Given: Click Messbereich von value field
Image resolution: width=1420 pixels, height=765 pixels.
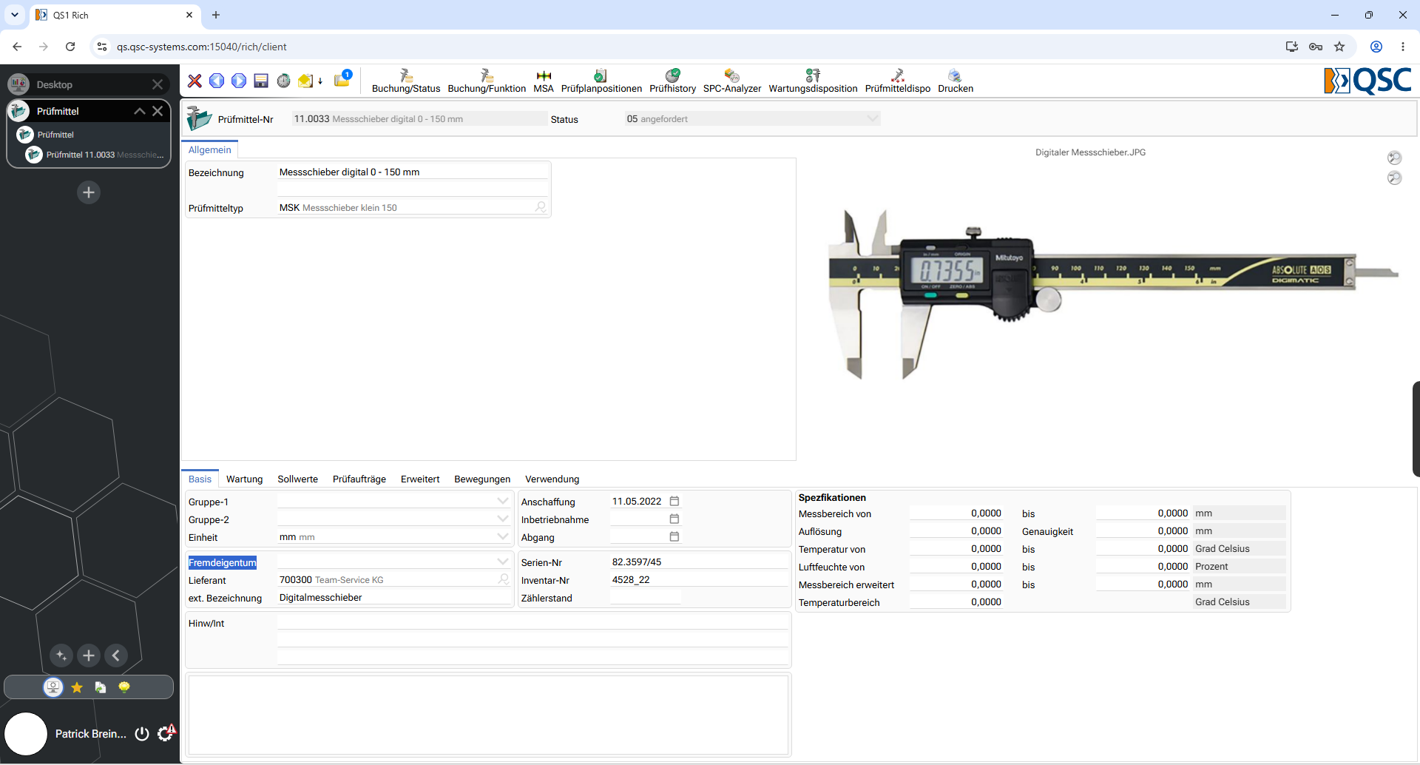Looking at the screenshot, I should point(956,513).
